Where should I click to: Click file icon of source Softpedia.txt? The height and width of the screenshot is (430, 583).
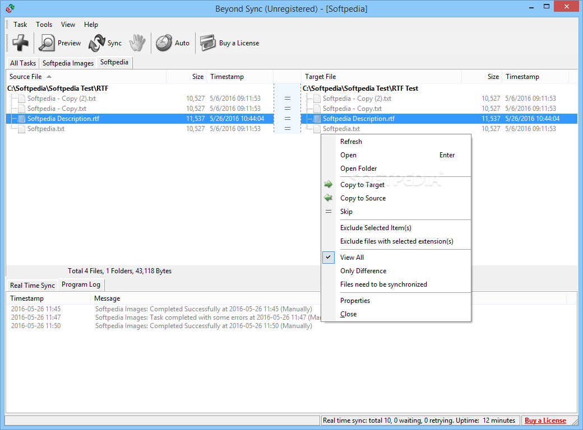(21, 128)
